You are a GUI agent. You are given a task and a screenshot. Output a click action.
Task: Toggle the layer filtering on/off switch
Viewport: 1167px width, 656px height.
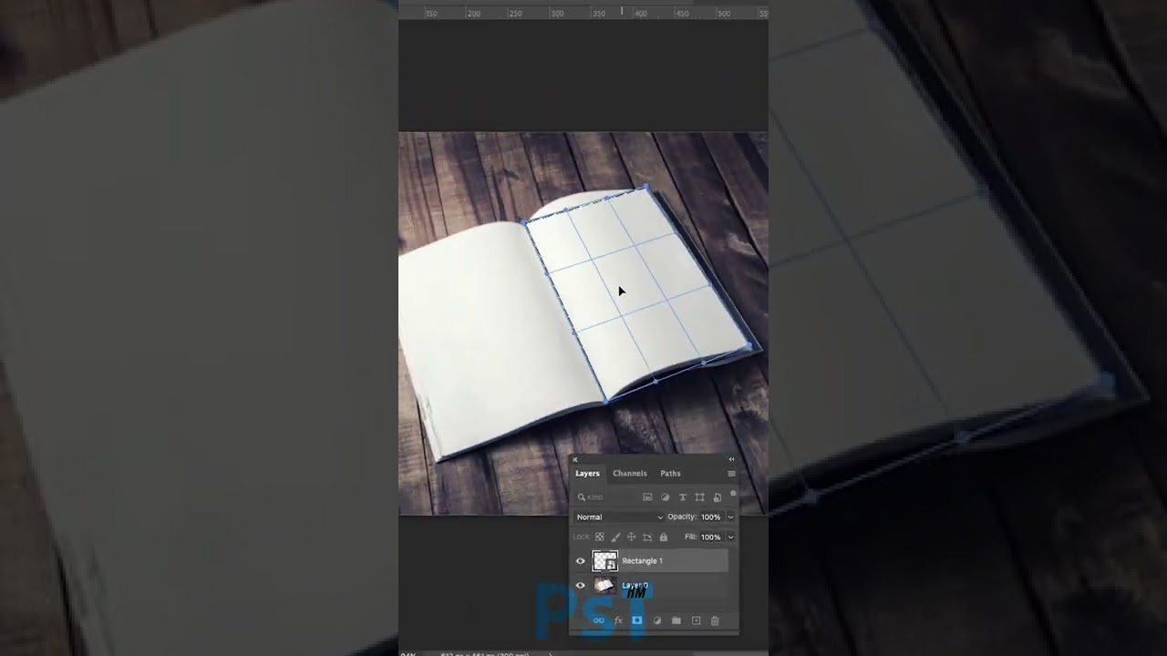coord(733,494)
